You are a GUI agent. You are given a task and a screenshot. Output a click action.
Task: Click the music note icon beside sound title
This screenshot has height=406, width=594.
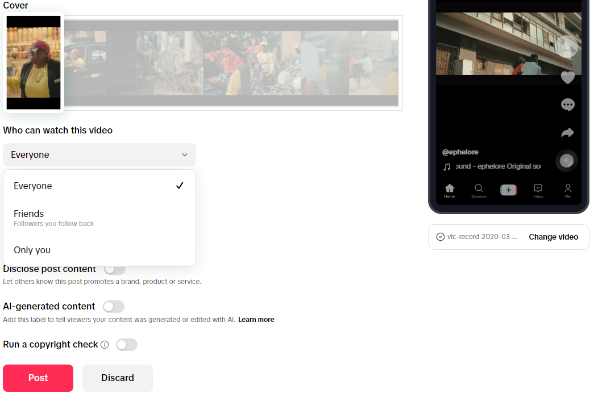[x=447, y=167]
